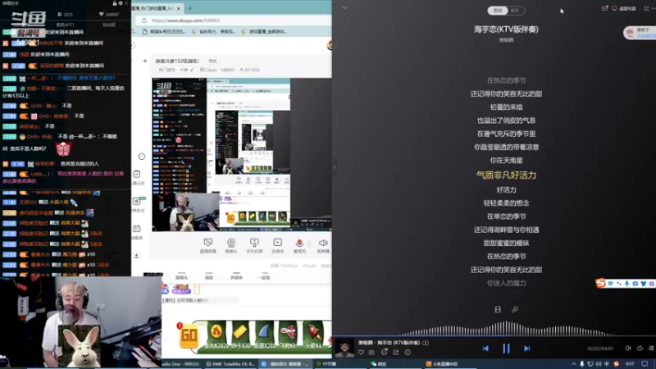Select the 捕捉 tab below the preview
This screenshot has height=369, width=656.
(x=209, y=277)
